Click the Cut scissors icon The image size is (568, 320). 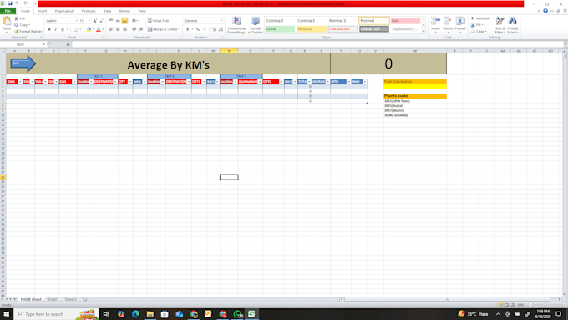coord(16,18)
